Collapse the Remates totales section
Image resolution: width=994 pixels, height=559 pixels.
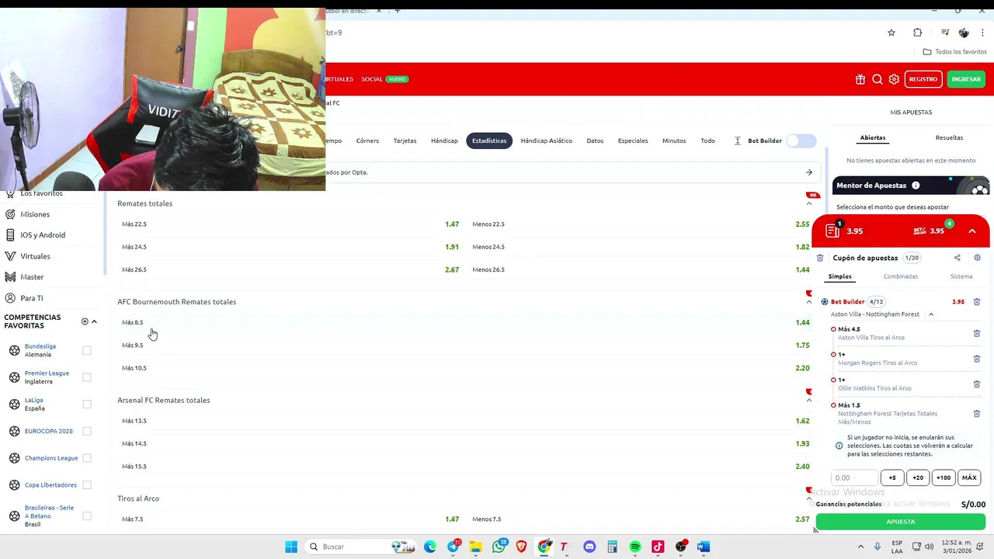pos(809,203)
